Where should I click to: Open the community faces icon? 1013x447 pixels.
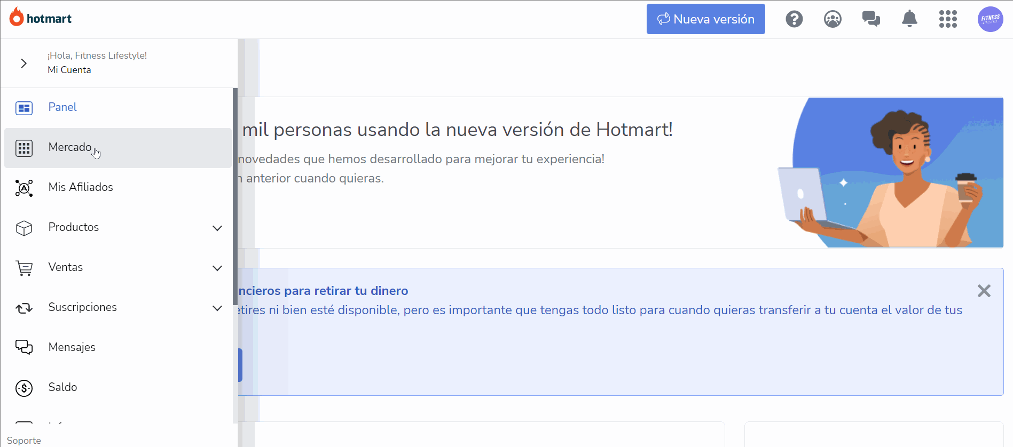[833, 19]
